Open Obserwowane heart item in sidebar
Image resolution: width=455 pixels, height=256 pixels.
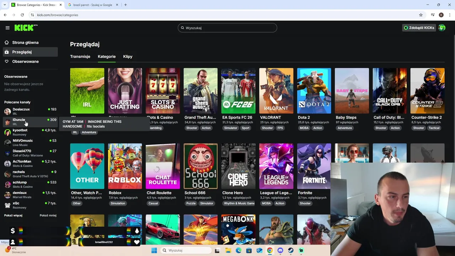[30, 62]
